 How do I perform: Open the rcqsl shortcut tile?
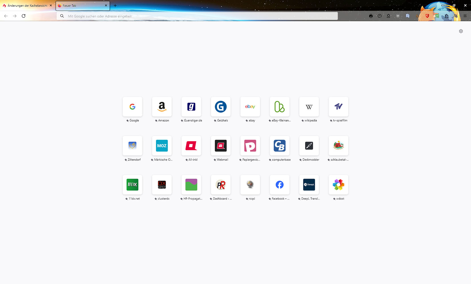tap(250, 185)
